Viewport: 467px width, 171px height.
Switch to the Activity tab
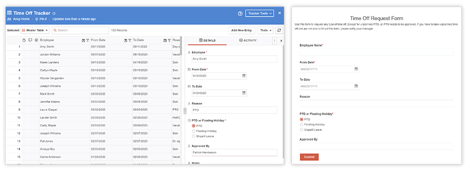(x=248, y=41)
